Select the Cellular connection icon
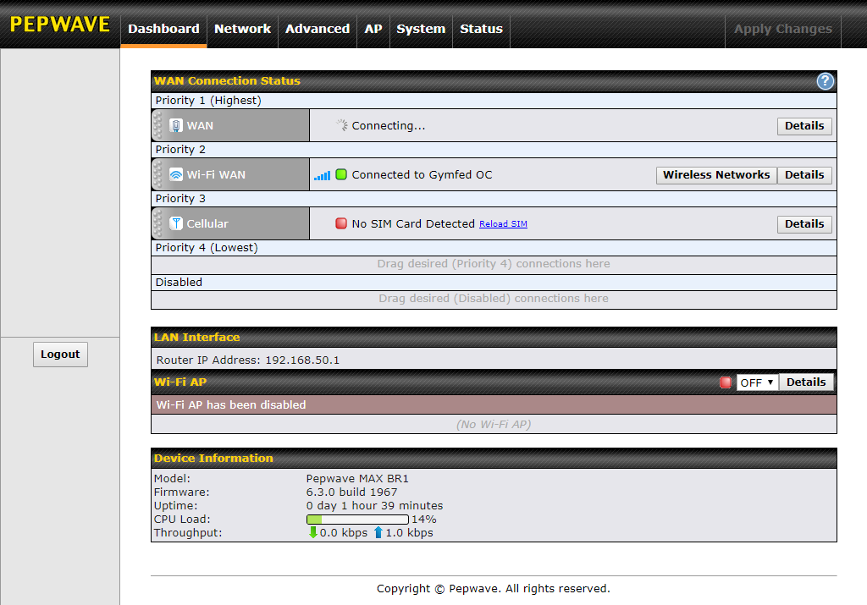Screen dimensions: 867x605 (175, 223)
